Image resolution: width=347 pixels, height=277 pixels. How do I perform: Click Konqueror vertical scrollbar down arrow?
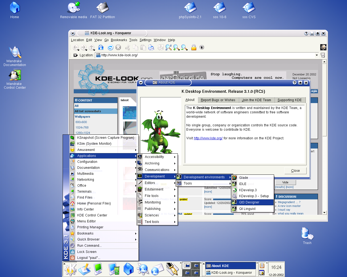pyautogui.click(x=324, y=213)
